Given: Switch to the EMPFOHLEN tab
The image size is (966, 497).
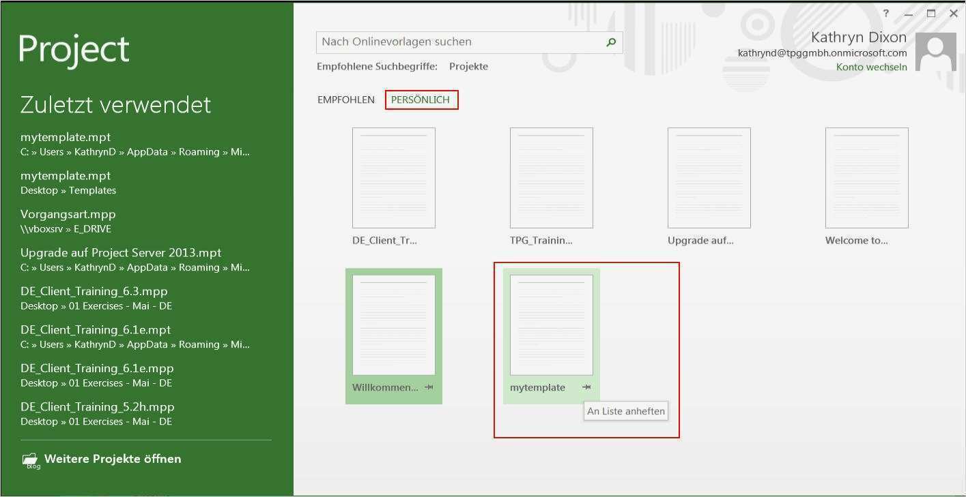Looking at the screenshot, I should [345, 99].
